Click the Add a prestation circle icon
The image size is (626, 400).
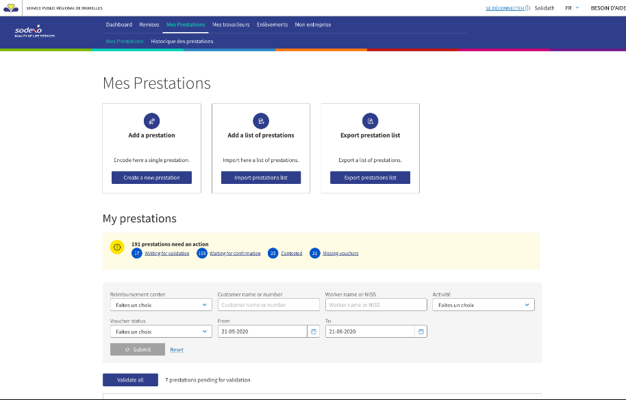coord(152,121)
